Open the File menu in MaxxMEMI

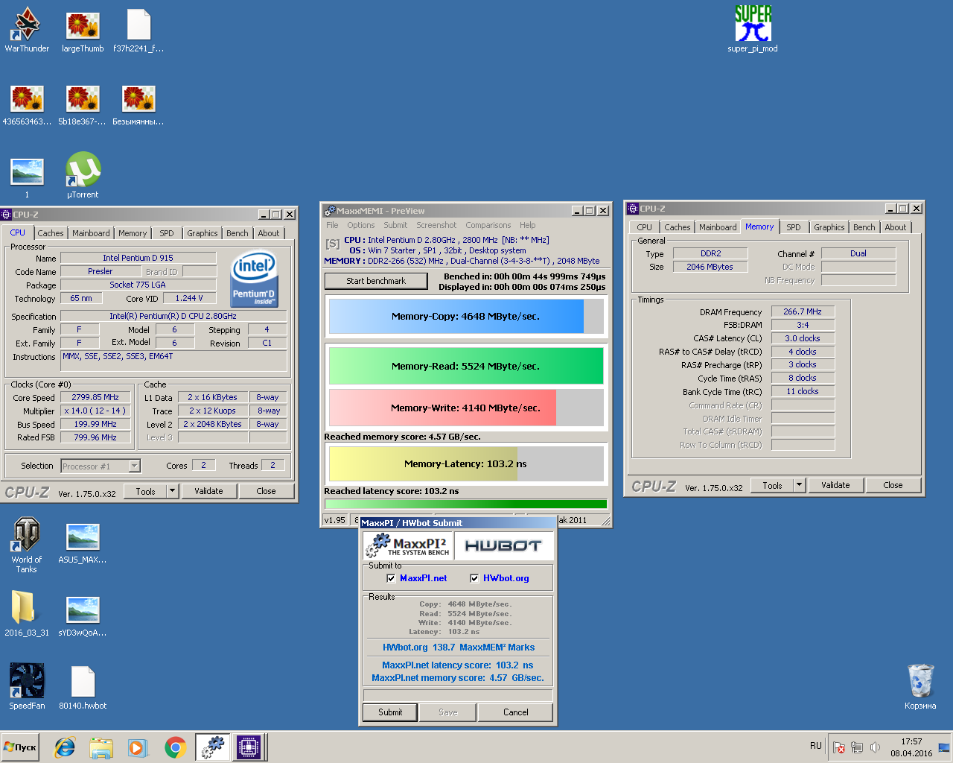coord(332,225)
